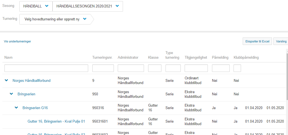This screenshot has height=135, width=288.
Task: Focus the Navn filter input field
Action: pyautogui.click(x=46, y=68)
